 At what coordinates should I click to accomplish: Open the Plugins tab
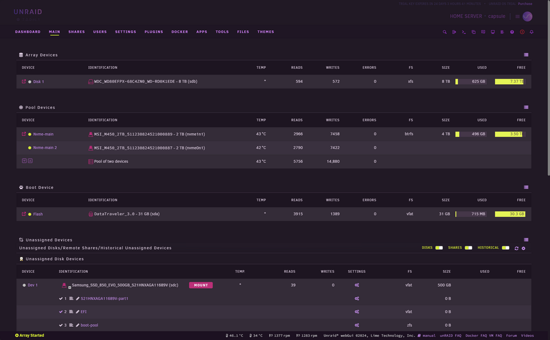[x=153, y=31]
